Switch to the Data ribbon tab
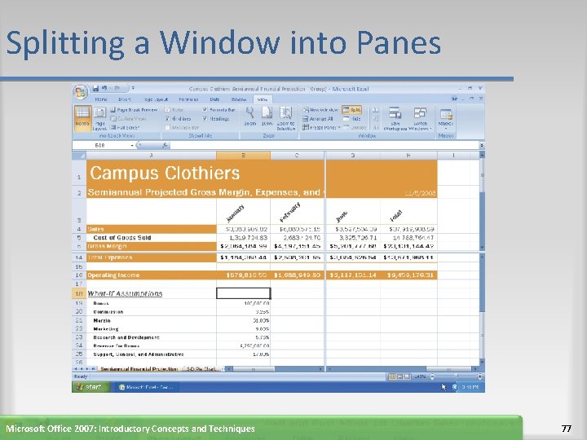Screen dimensions: 587x440 [214, 99]
